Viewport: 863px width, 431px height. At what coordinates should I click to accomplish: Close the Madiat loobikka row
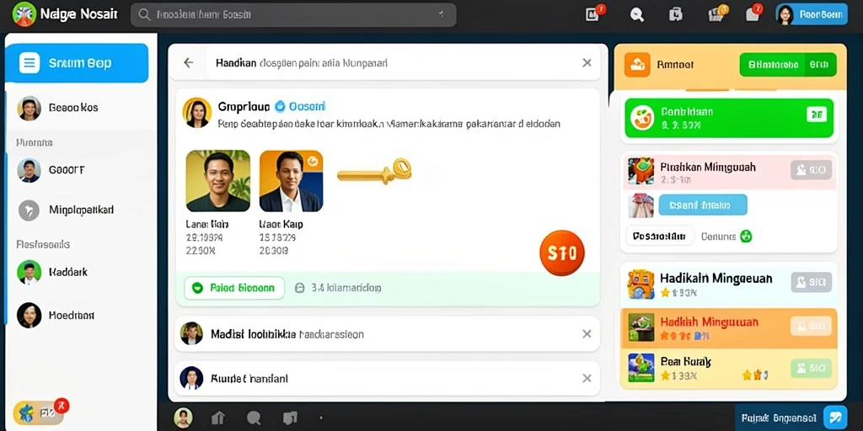point(587,333)
